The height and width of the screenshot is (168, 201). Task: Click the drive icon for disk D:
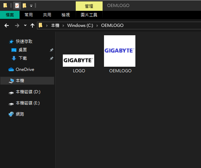(11, 93)
